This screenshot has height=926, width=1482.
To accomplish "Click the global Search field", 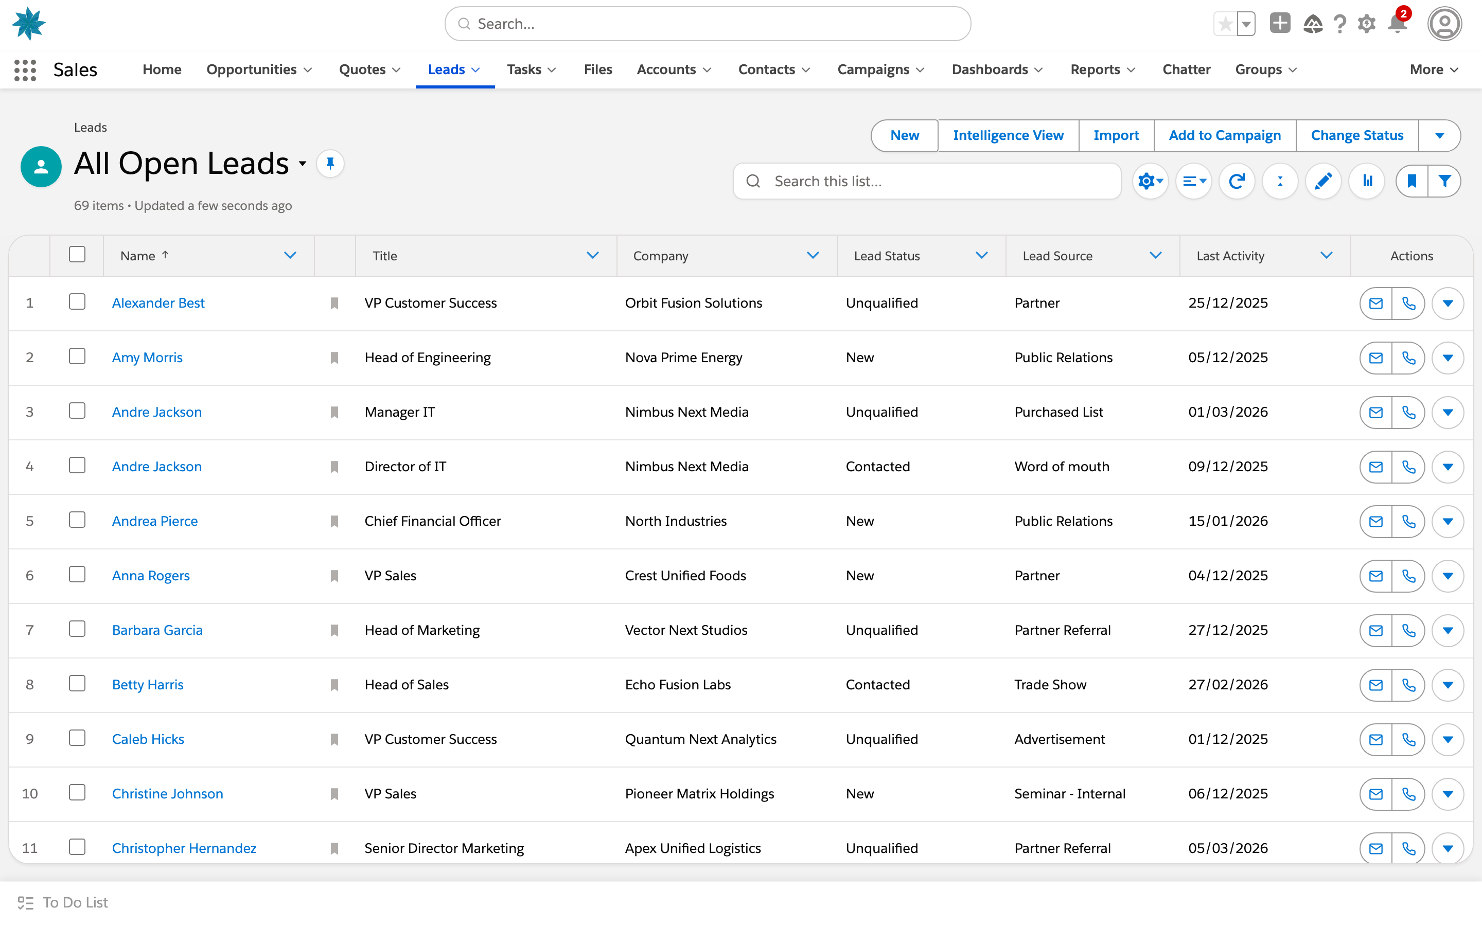I will pyautogui.click(x=708, y=24).
